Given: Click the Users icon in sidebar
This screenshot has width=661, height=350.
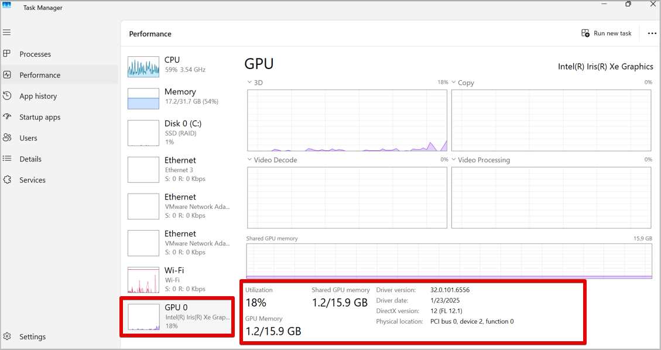Looking at the screenshot, I should [x=7, y=138].
